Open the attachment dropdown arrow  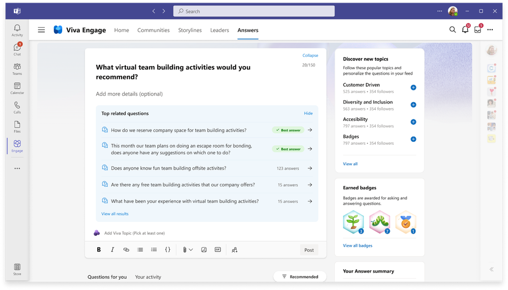pos(191,249)
